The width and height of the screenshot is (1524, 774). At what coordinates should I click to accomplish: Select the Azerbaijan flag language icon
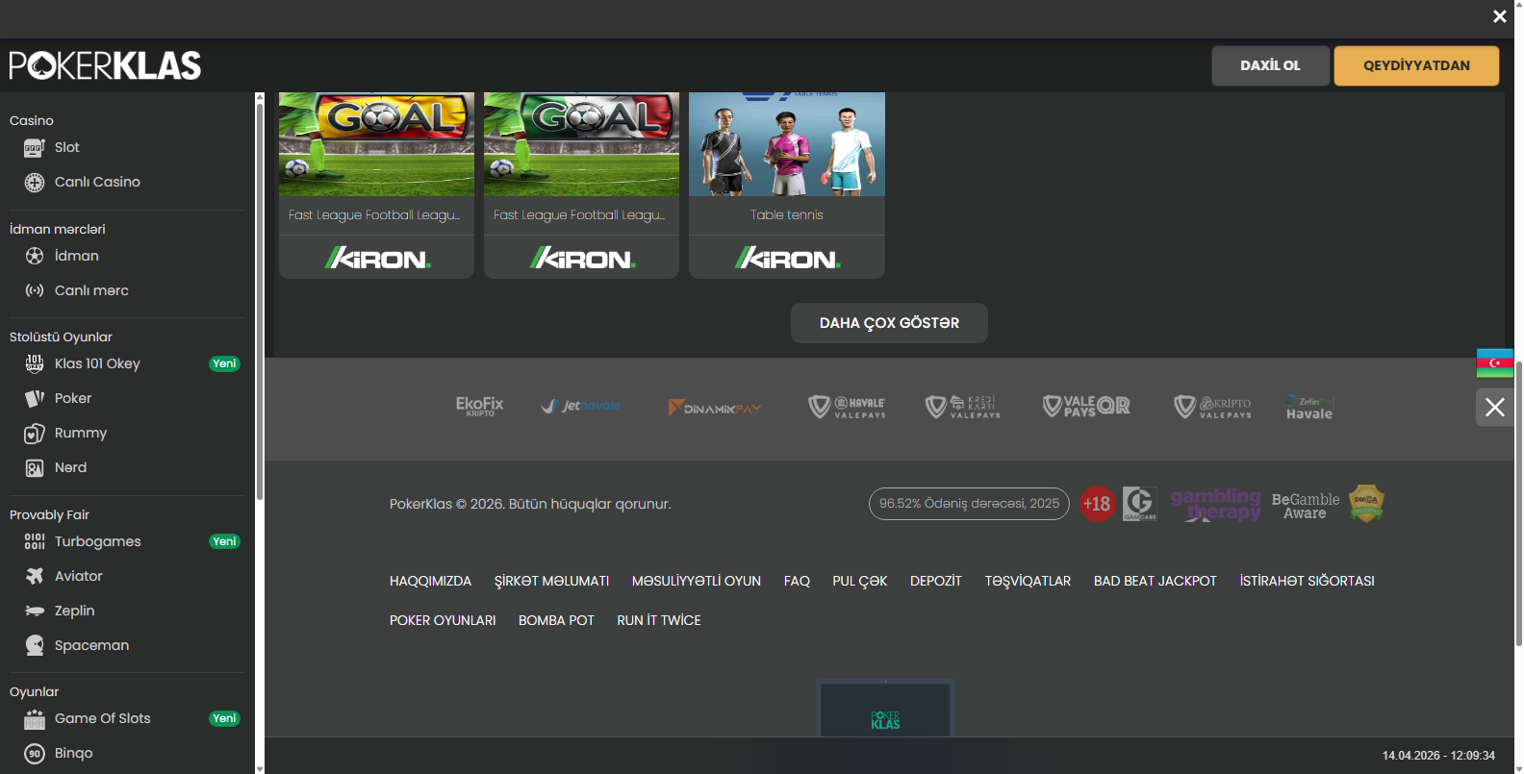pos(1495,363)
